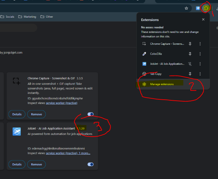Click the 'No access needed' heading
The image size is (218, 179).
click(152, 27)
